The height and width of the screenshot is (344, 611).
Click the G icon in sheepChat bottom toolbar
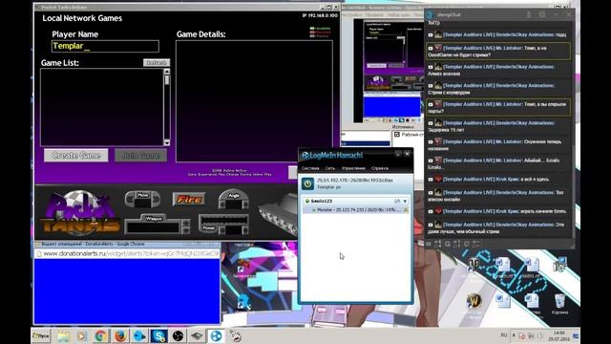pos(448,245)
